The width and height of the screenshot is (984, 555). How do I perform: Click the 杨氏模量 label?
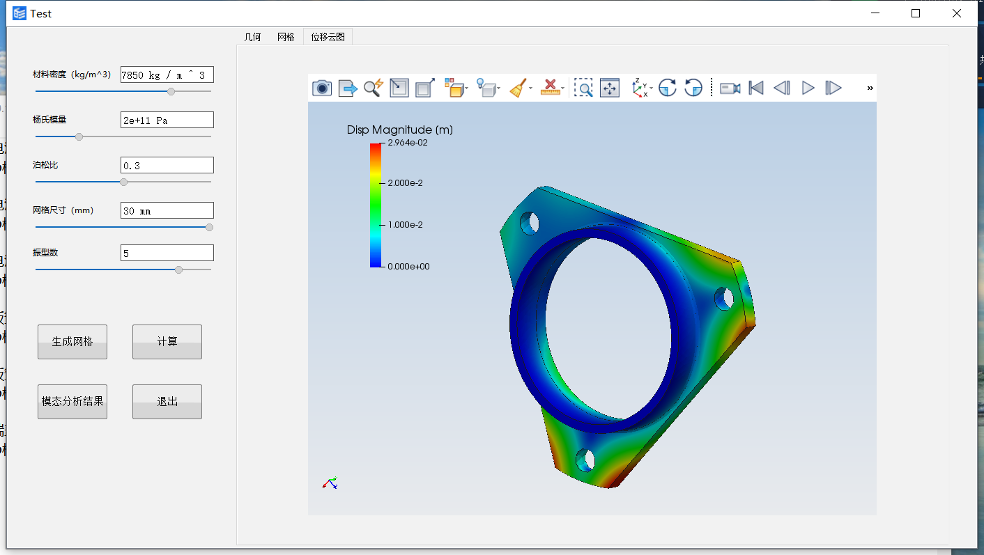[x=49, y=120]
